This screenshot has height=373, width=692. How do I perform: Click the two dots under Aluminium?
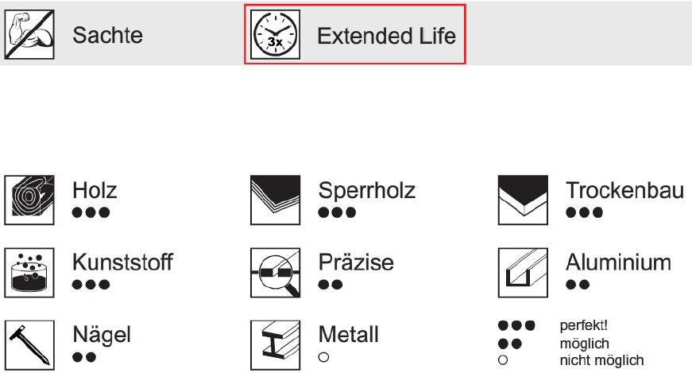pyautogui.click(x=578, y=285)
